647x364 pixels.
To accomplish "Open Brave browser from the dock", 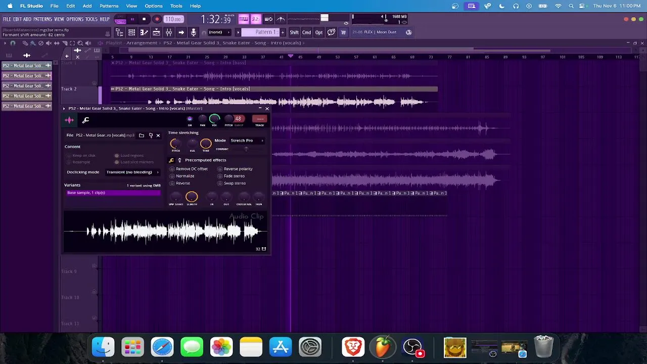I will pos(353,347).
